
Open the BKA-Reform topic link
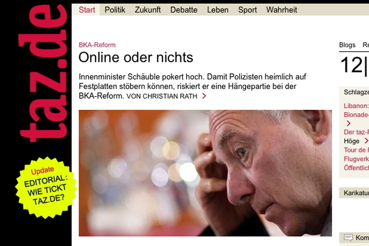[97, 45]
